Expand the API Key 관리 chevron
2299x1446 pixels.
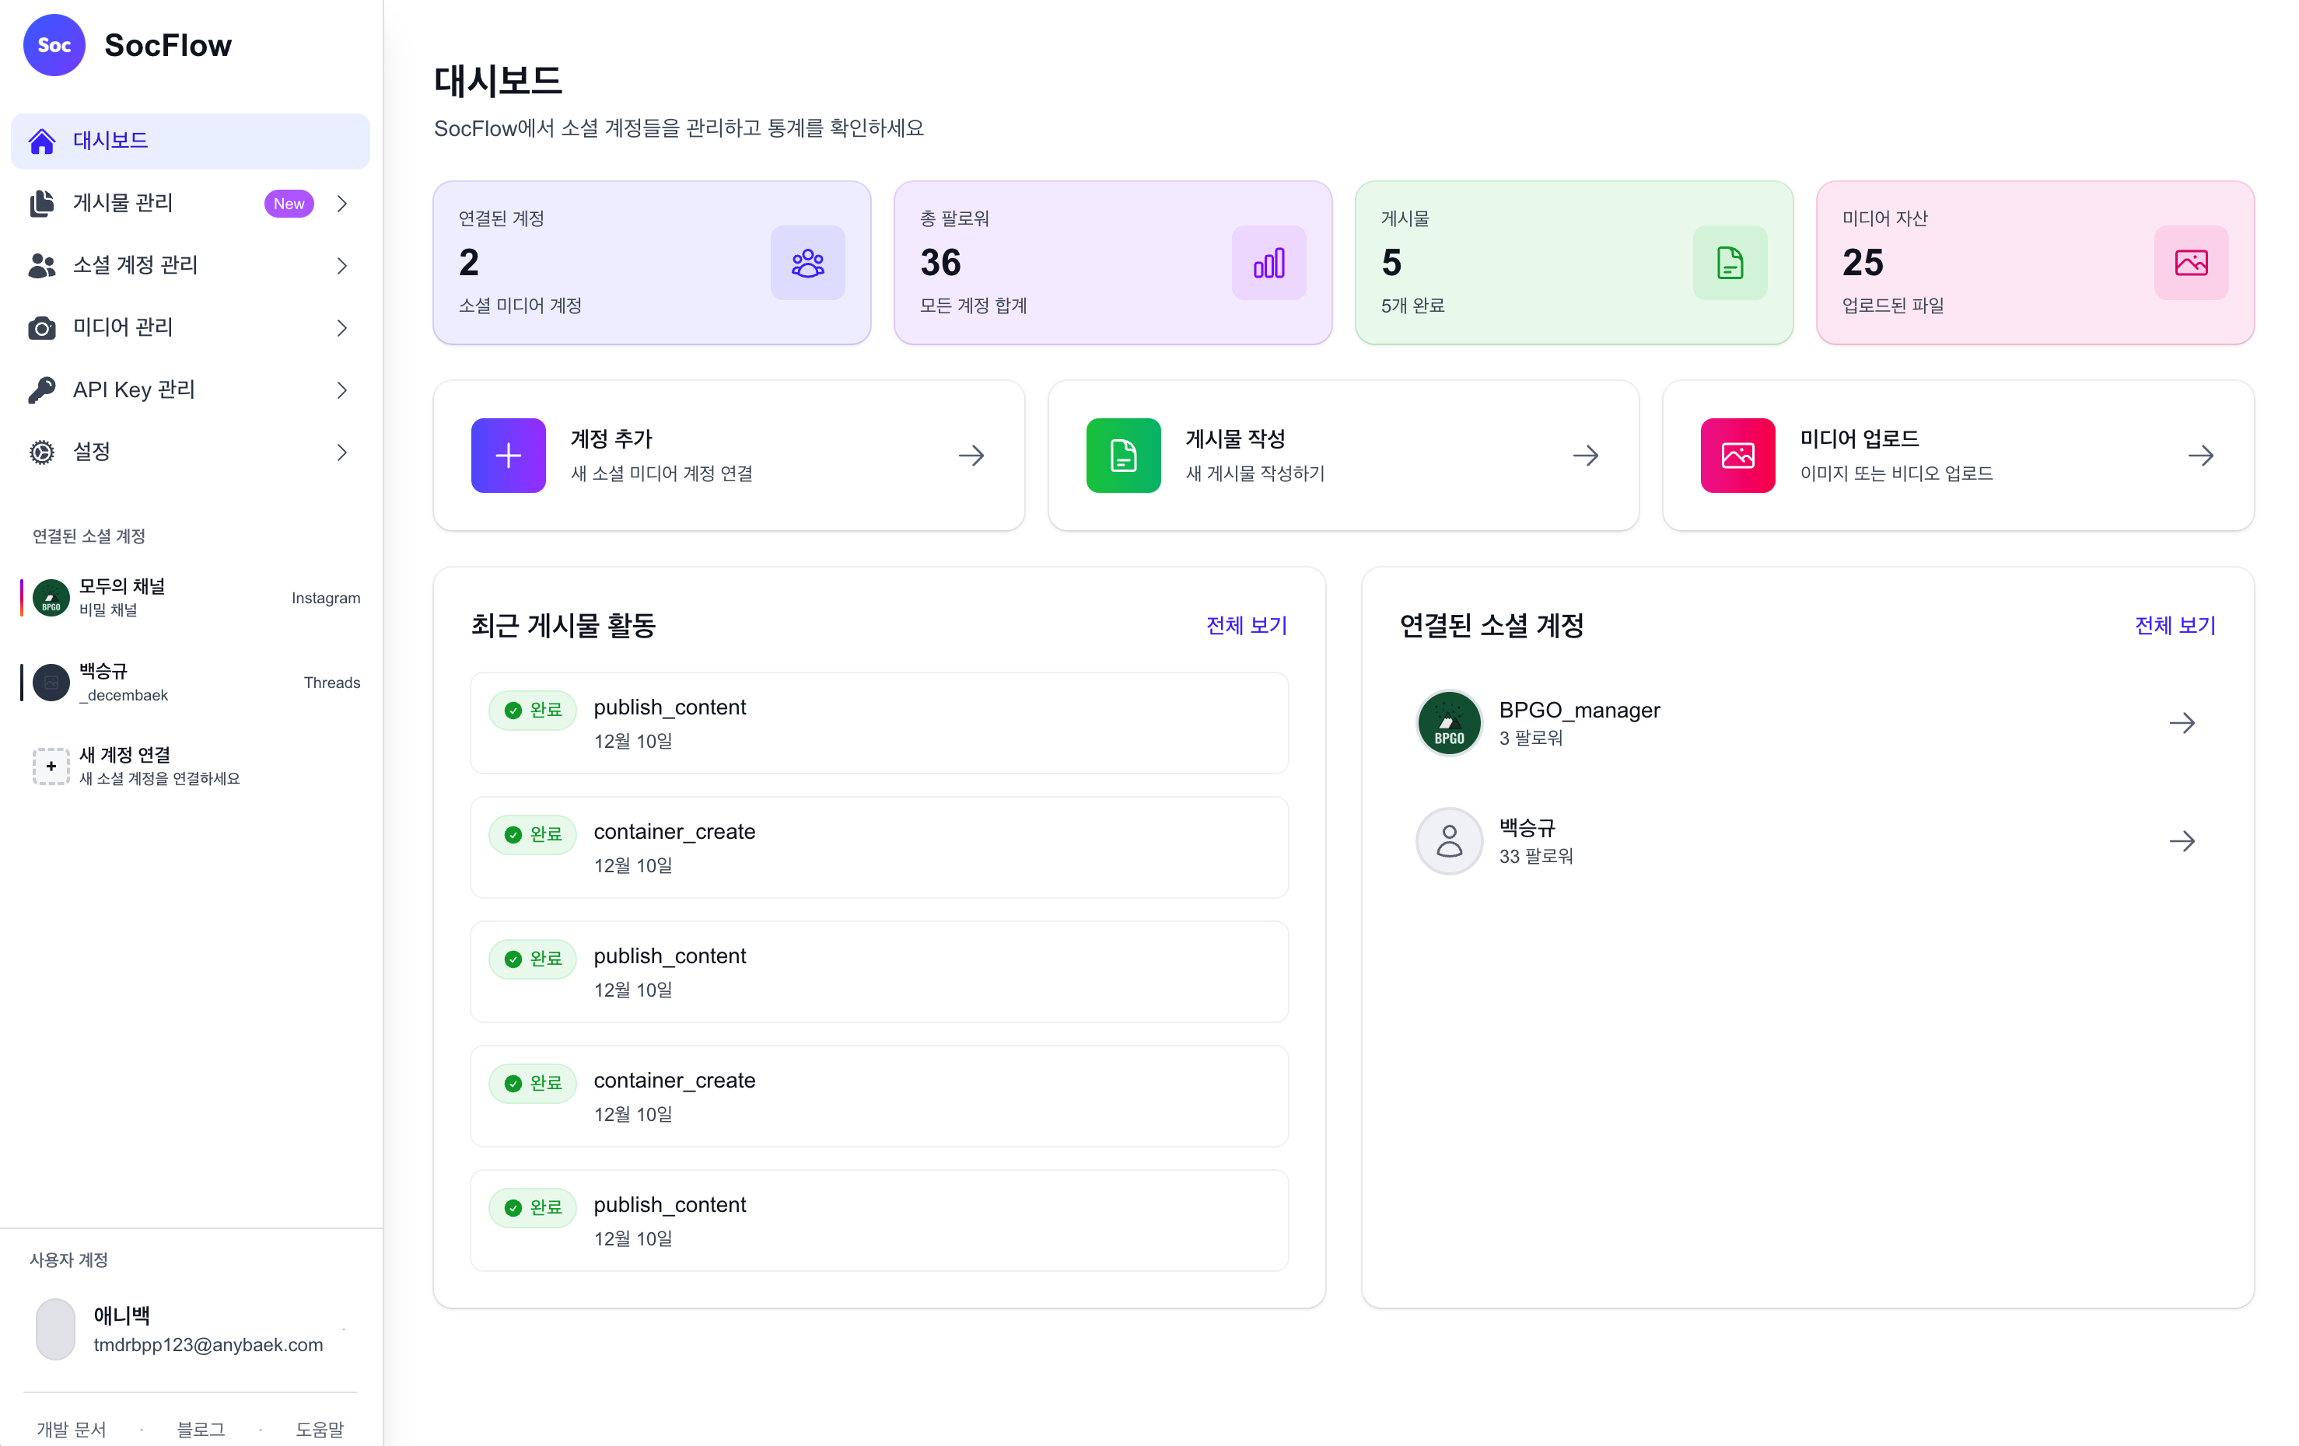pos(341,389)
